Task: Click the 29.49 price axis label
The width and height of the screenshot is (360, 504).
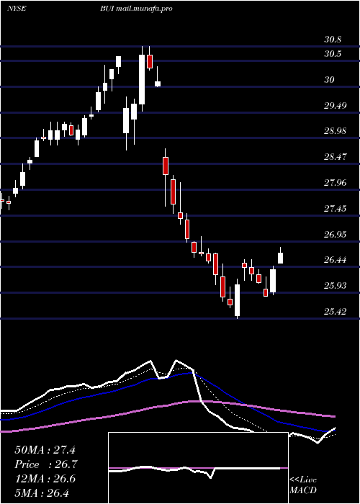Action: coord(336,105)
